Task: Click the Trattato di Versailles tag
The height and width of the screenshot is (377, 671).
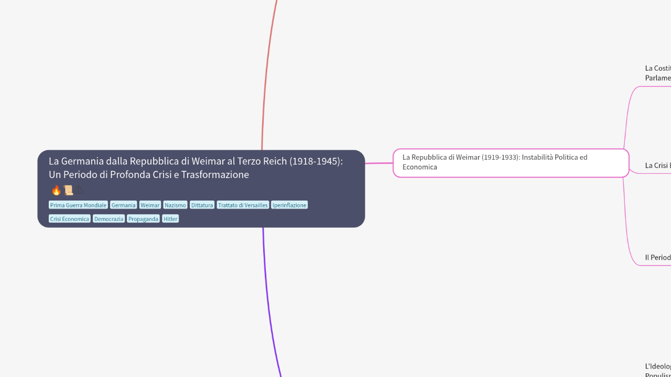Action: (x=243, y=205)
